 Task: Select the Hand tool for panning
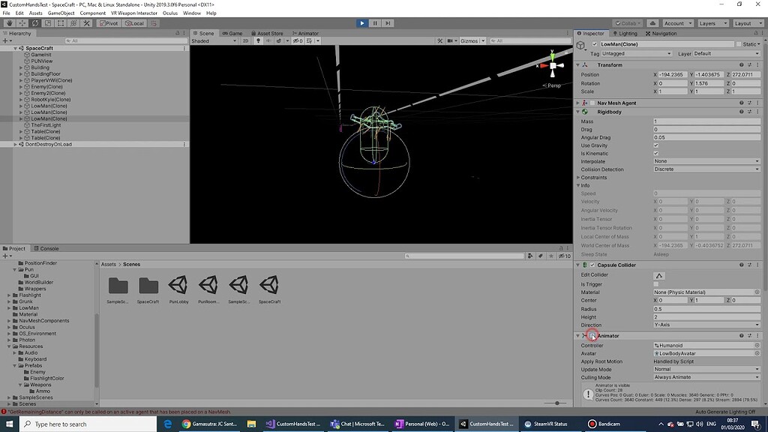click(x=10, y=23)
